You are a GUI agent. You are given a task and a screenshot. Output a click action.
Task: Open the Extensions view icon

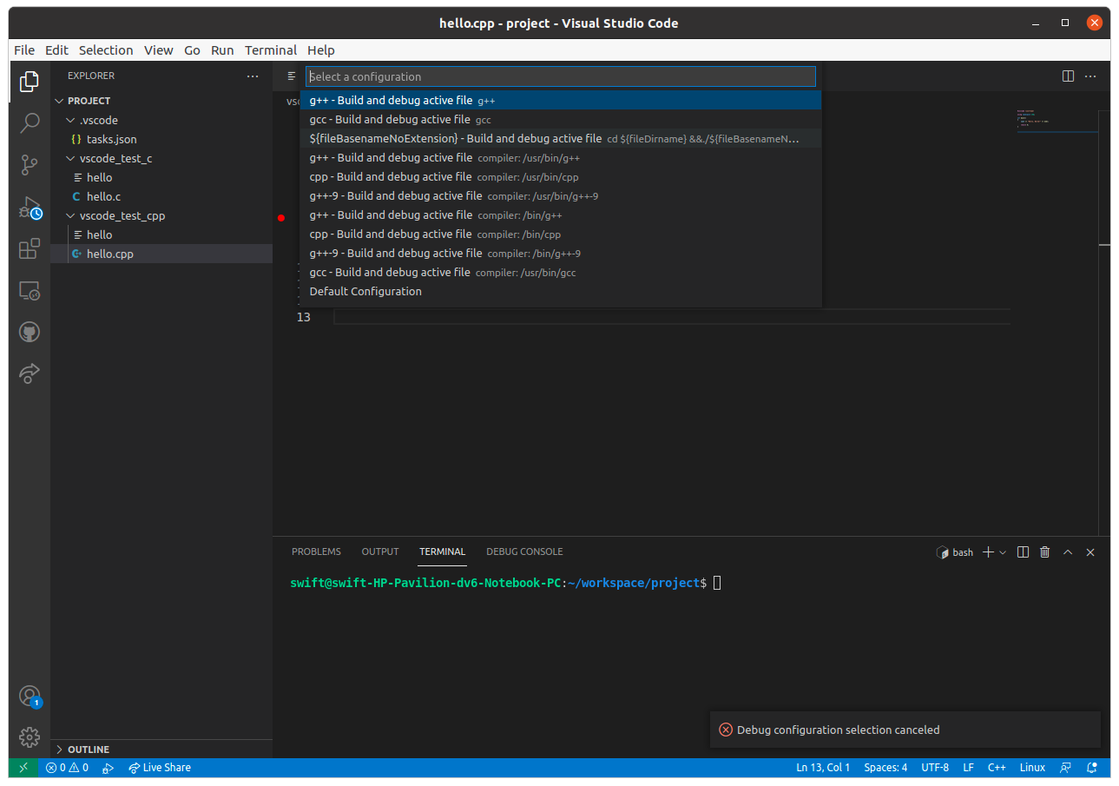[30, 249]
